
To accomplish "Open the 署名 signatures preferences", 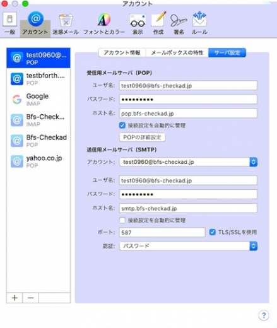I will point(179,24).
